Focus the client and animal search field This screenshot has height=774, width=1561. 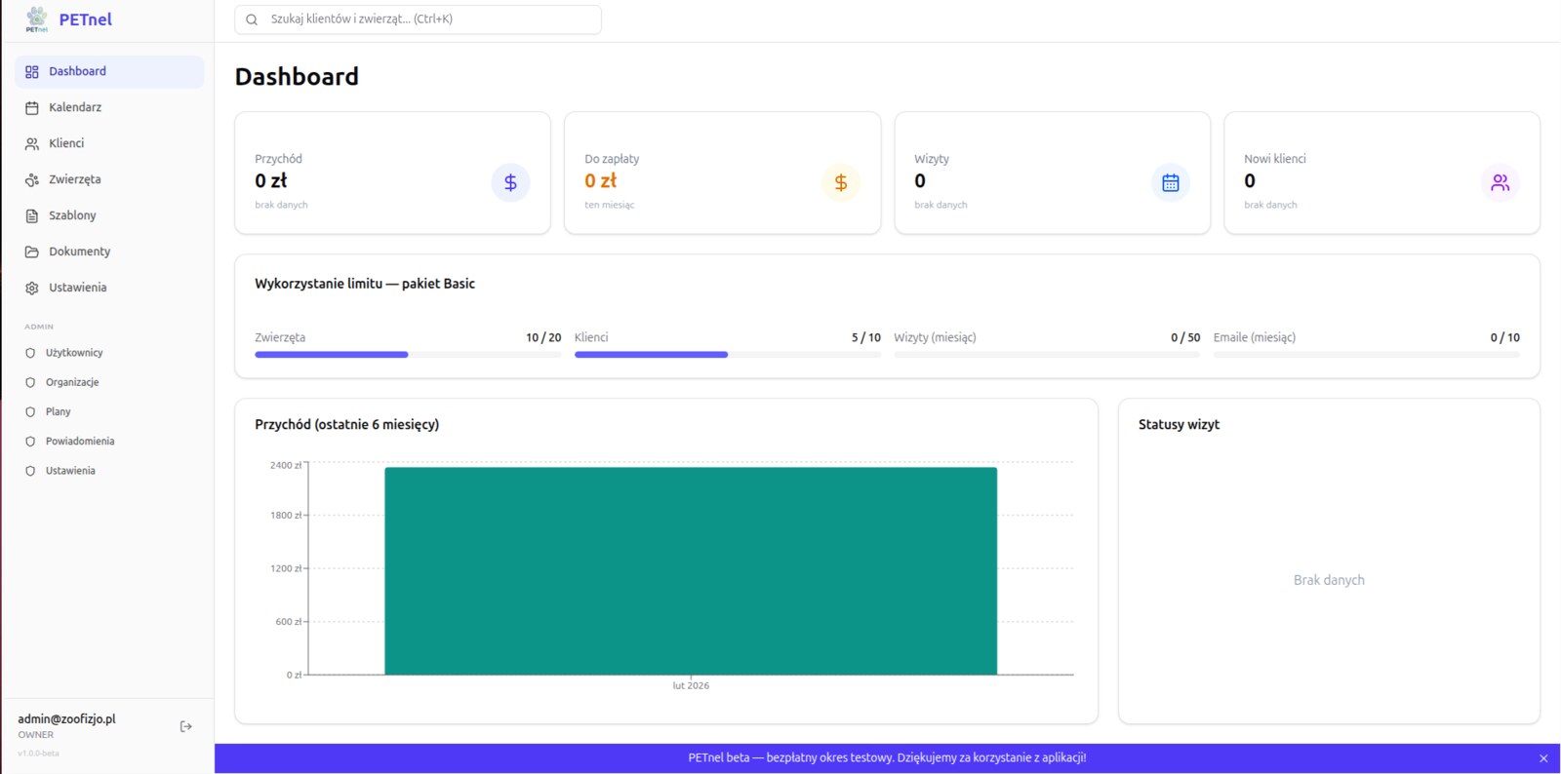tap(418, 19)
